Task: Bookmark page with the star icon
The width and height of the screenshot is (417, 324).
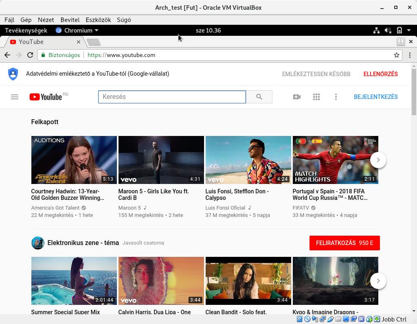Action: click(397, 55)
